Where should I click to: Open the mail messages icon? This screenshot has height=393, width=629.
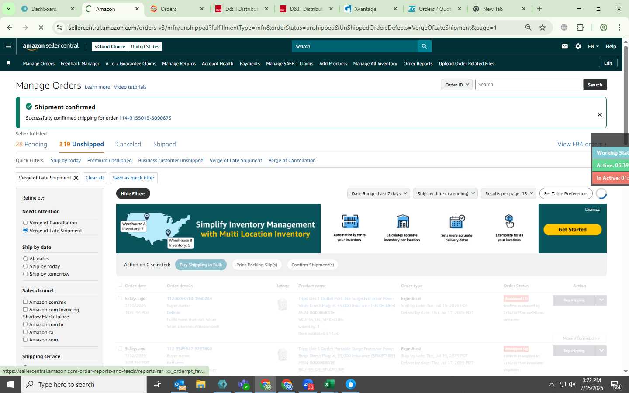[x=565, y=46]
